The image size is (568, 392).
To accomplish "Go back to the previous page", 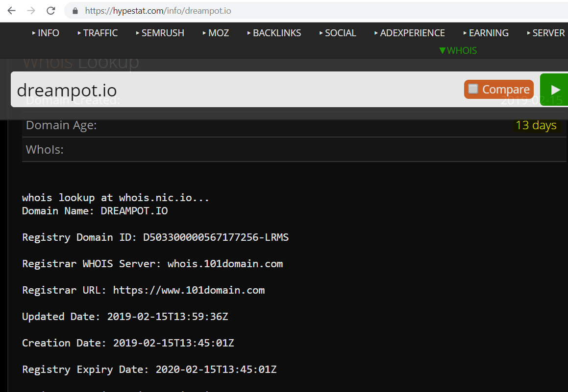I will point(12,10).
